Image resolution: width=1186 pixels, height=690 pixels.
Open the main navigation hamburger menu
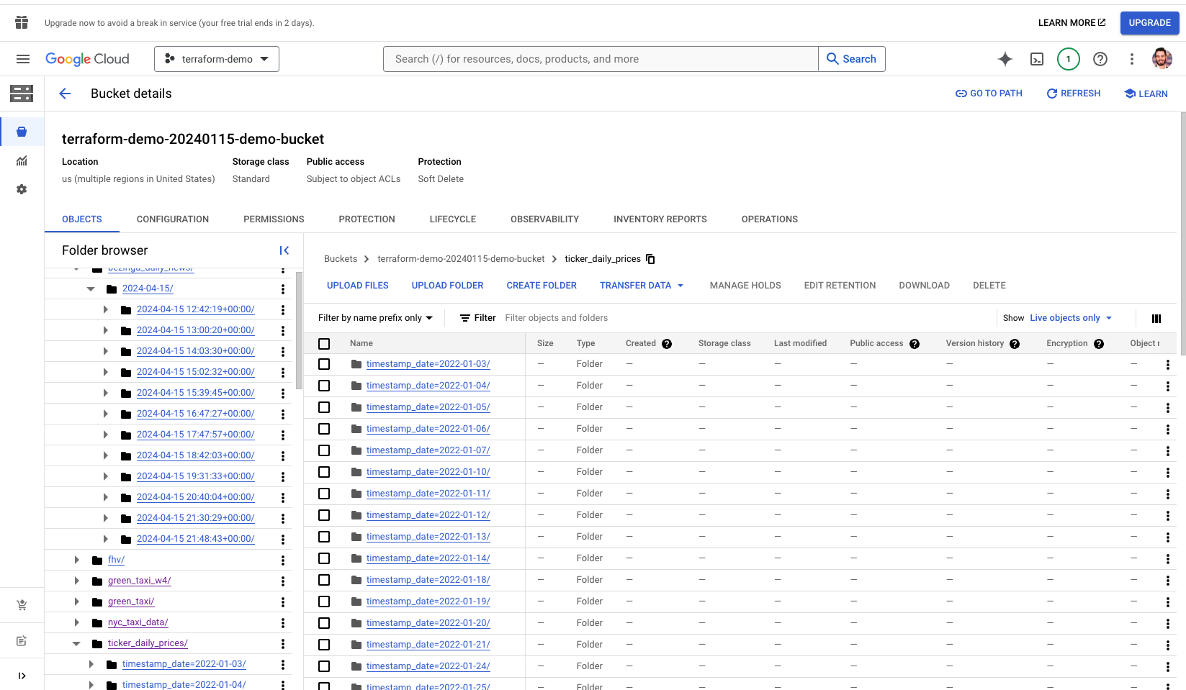tap(23, 59)
